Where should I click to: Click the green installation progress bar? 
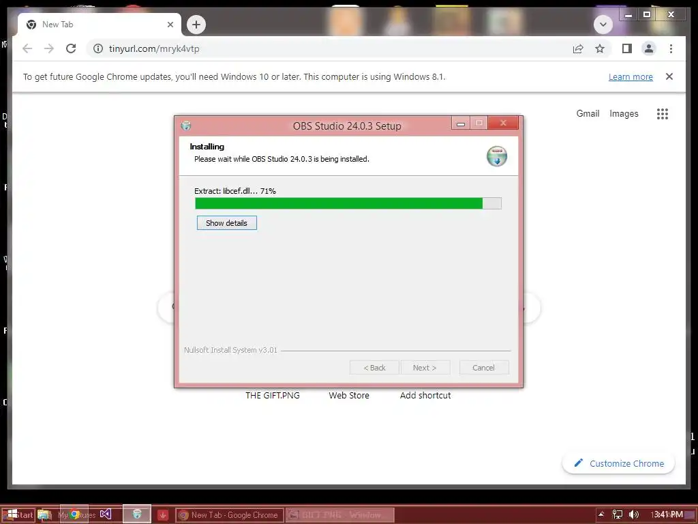[x=348, y=203]
